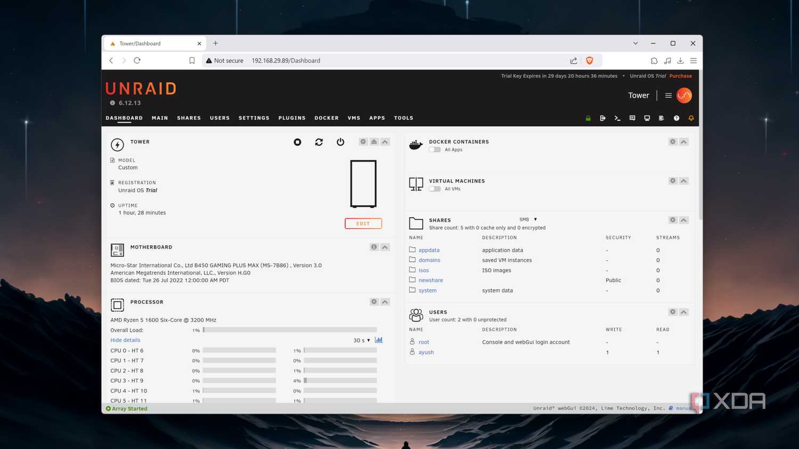Screen dimensions: 799x449
Task: Click the Feedback speech bubble icon
Action: (632, 118)
